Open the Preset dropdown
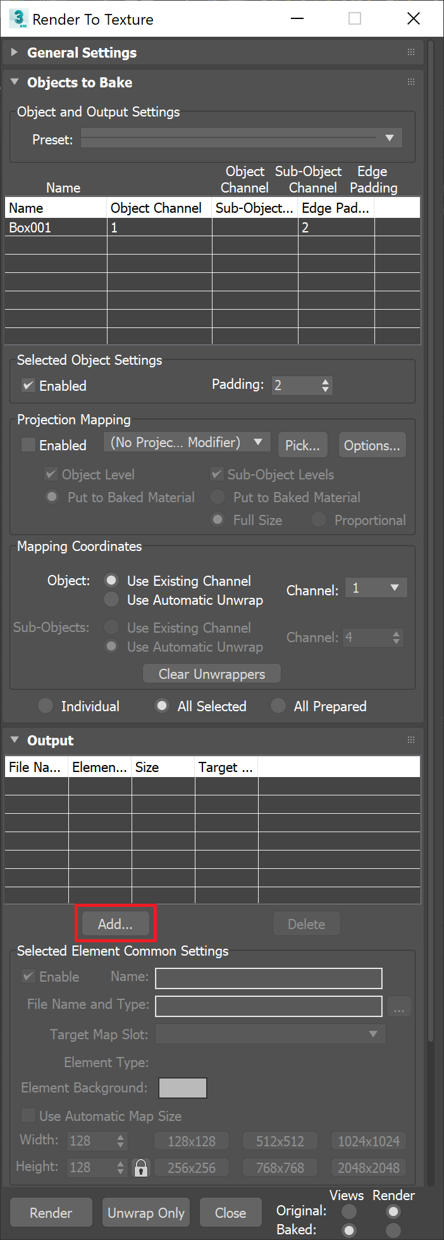The image size is (444, 1240). pos(390,137)
